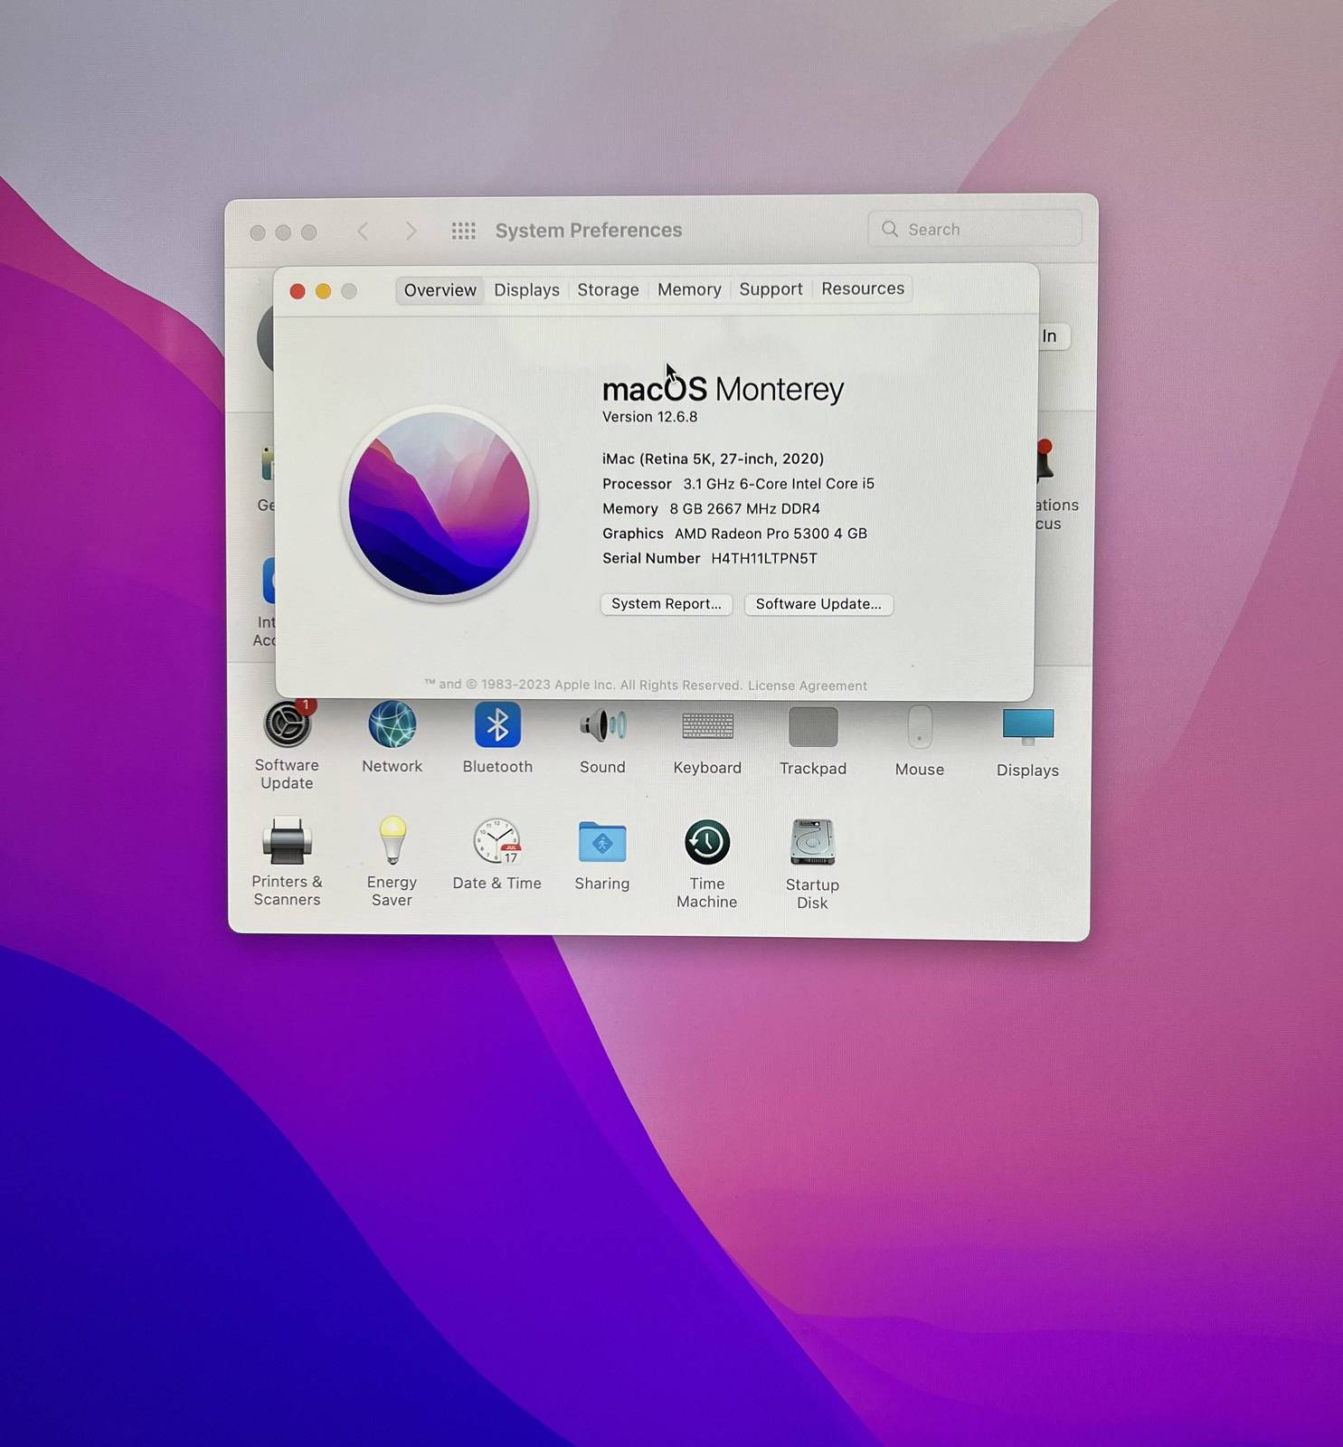Open the Software Update preference pane icon
The width and height of the screenshot is (1343, 1447).
[288, 725]
